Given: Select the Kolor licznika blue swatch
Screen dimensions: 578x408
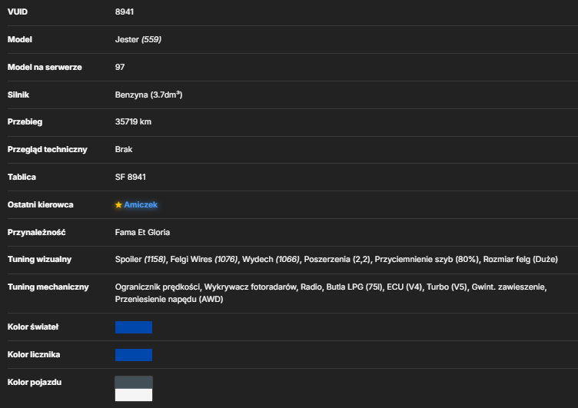Looking at the screenshot, I should 134,355.
